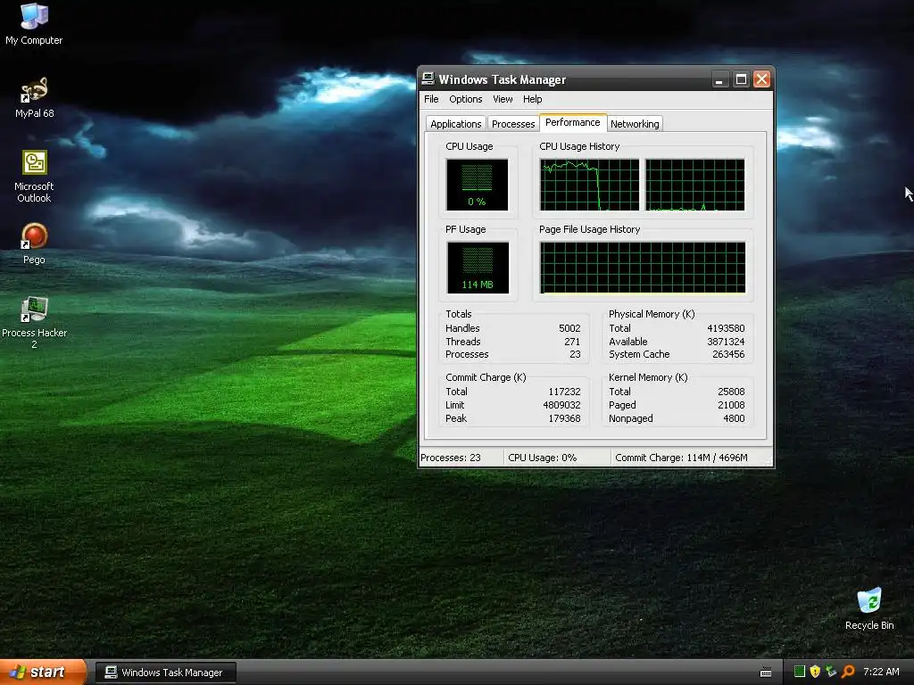Click the Windows Task Manager taskbar button
914x685 pixels.
166,673
